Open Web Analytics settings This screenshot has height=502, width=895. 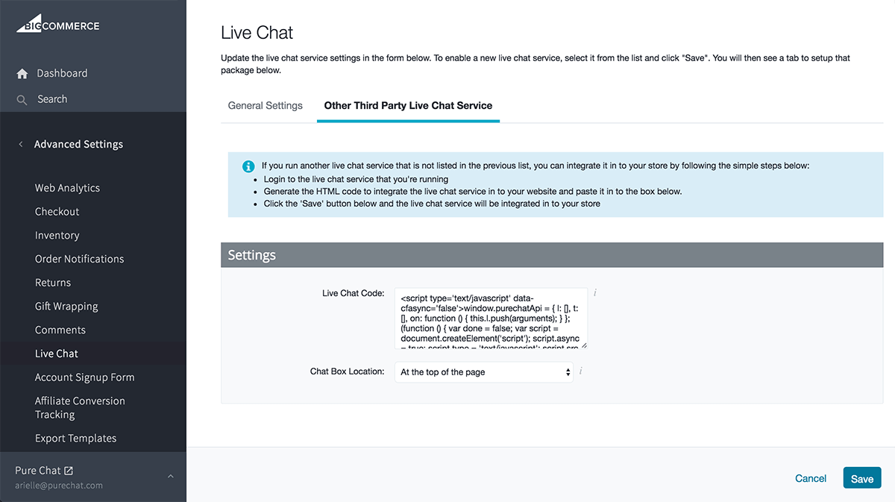67,188
